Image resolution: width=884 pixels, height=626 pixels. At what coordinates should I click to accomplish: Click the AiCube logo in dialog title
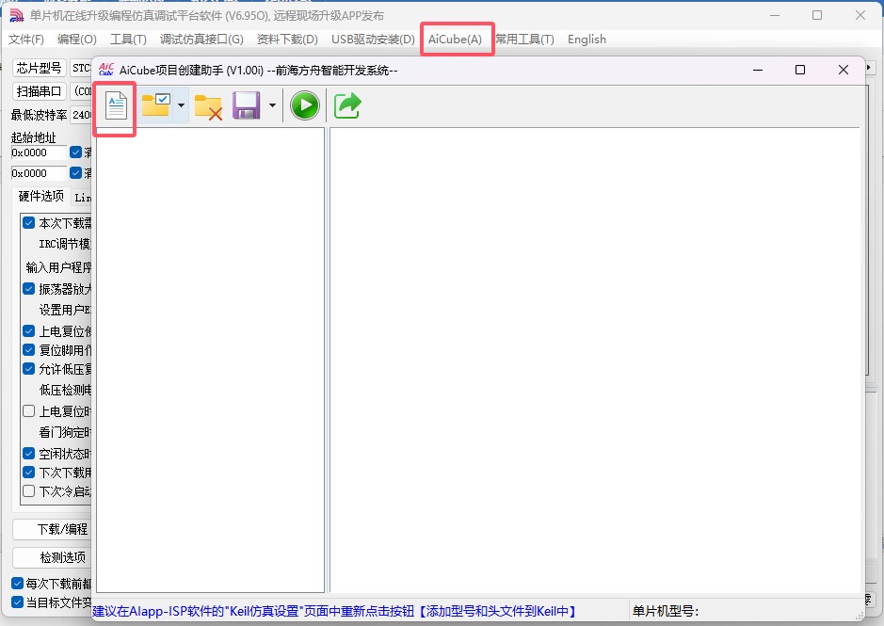coord(106,70)
